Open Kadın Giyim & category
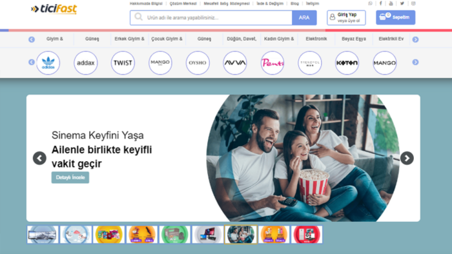The height and width of the screenshot is (254, 452). click(x=279, y=39)
